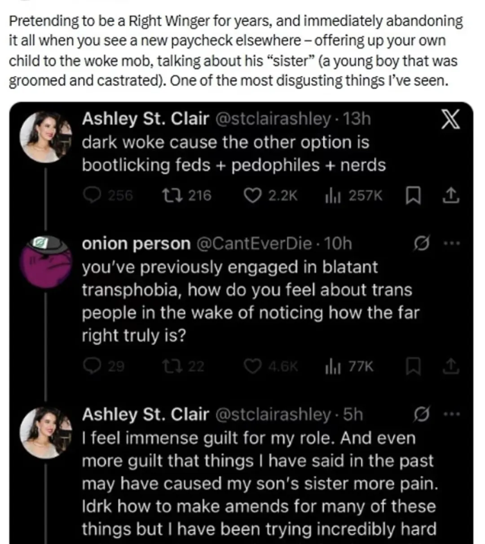This screenshot has width=485, height=544.
Task: Click Grok icon on Ashley's 5h reply
Action: click(x=422, y=414)
